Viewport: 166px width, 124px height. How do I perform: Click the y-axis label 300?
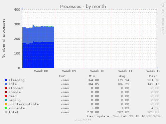tap(17, 24)
